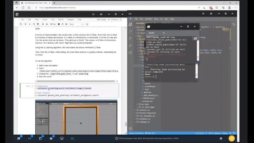This screenshot has width=254, height=143.
Task: Open the Jupyter Widgets menu
Action: click(x=71, y=19)
